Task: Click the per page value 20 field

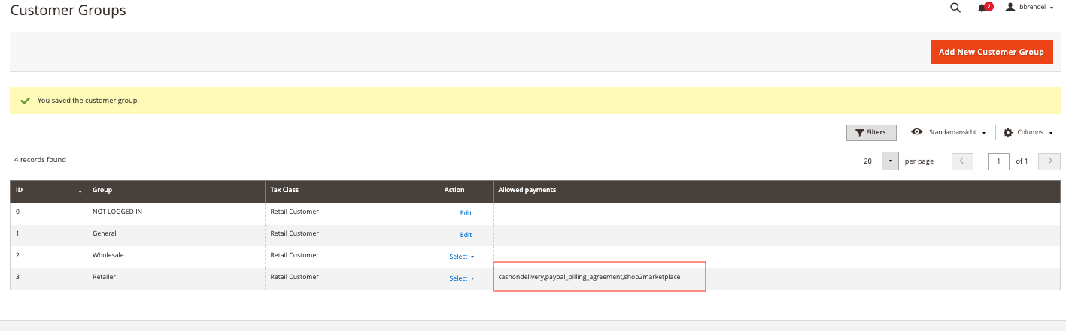Action: (x=868, y=161)
